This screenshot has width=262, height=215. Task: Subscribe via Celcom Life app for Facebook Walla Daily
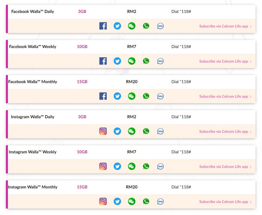(x=225, y=26)
